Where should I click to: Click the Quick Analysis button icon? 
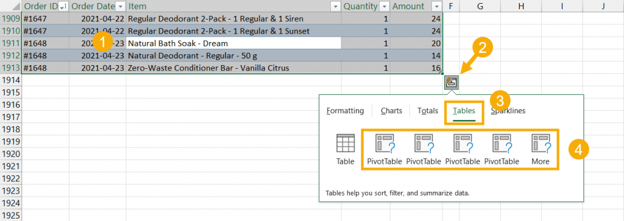[452, 83]
